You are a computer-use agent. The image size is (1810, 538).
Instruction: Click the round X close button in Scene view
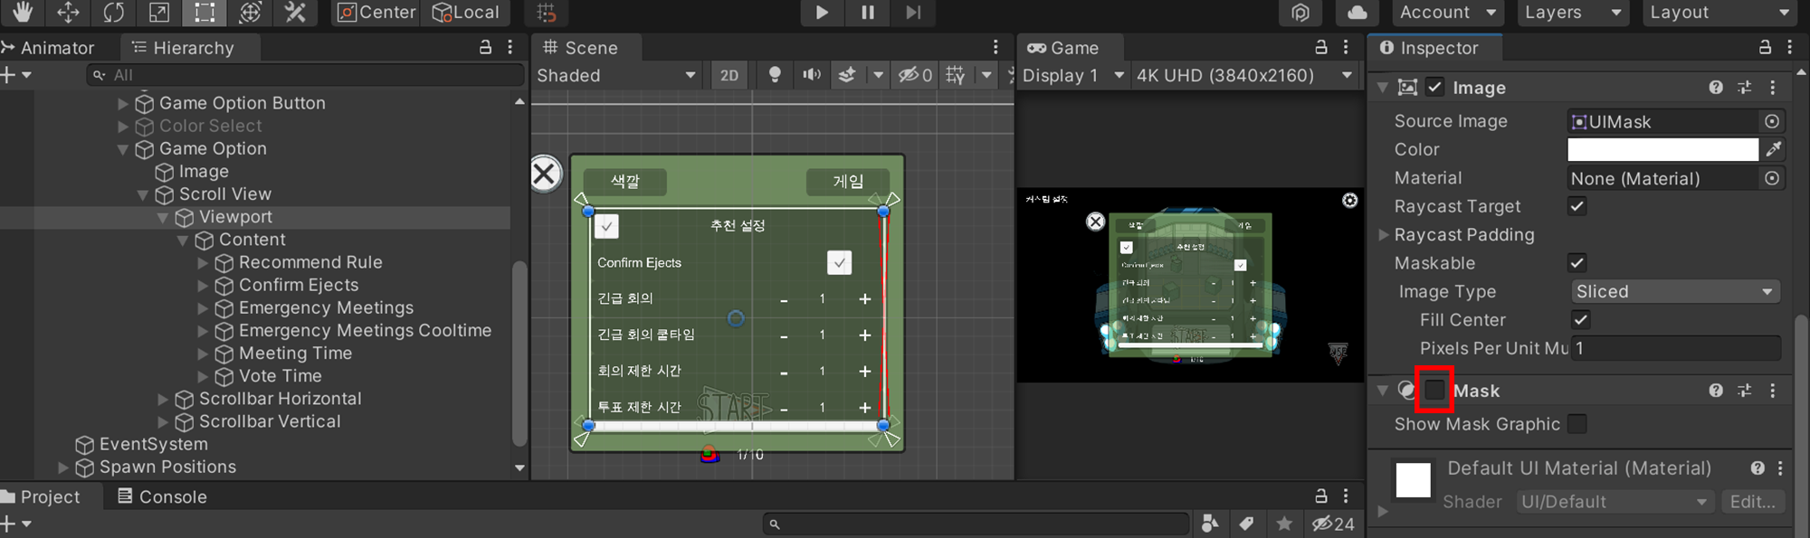click(545, 174)
